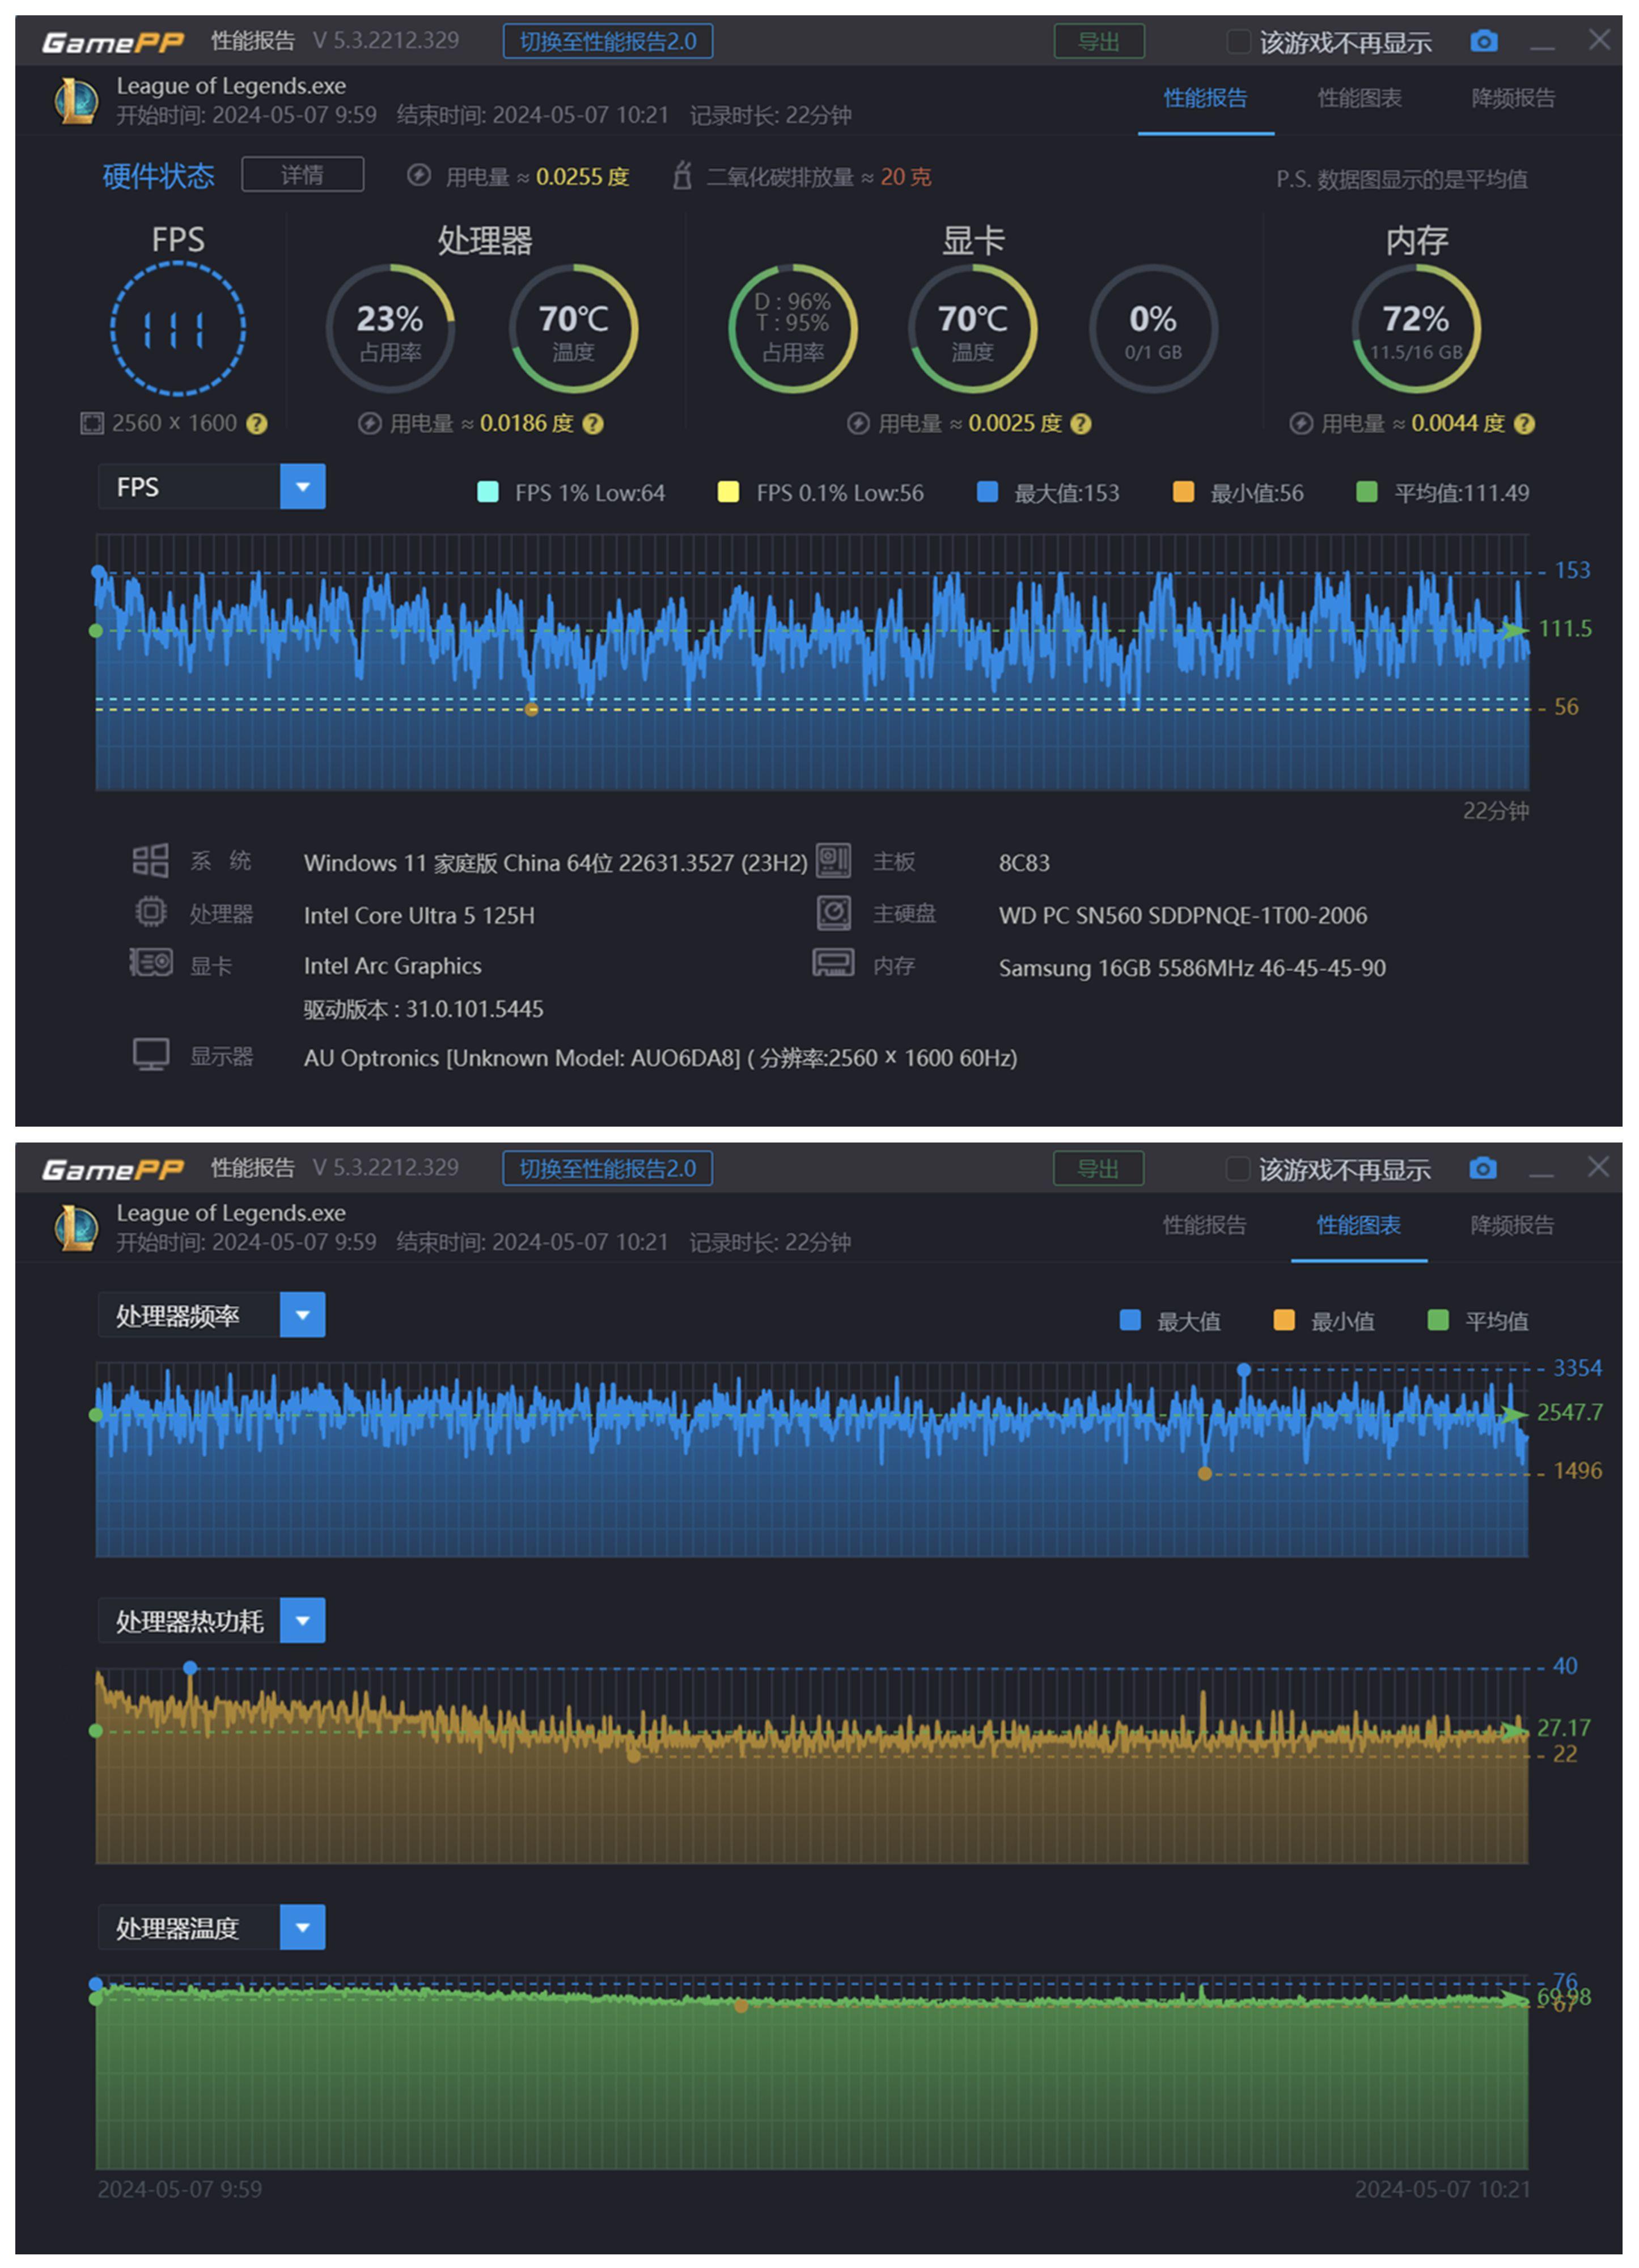The height and width of the screenshot is (2268, 1639).
Task: Click 最大值:153 blue legend swatch
Action: 987,492
